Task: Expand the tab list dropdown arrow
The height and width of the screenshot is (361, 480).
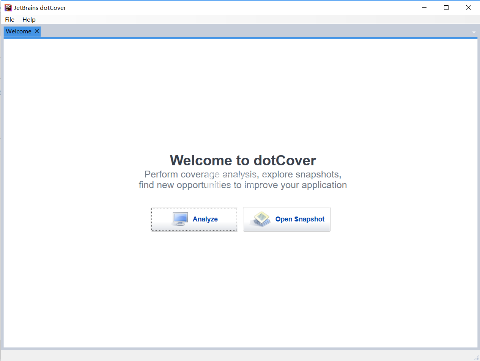Action: [x=474, y=32]
